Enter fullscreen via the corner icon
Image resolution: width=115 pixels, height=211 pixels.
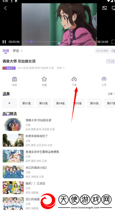tap(113, 42)
